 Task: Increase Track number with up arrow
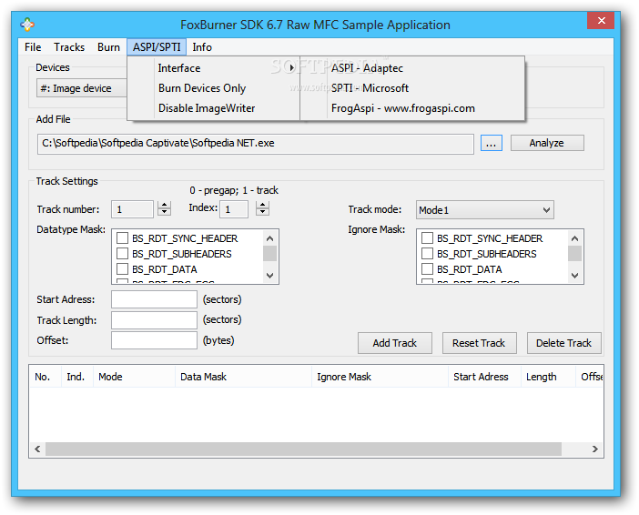click(x=164, y=205)
